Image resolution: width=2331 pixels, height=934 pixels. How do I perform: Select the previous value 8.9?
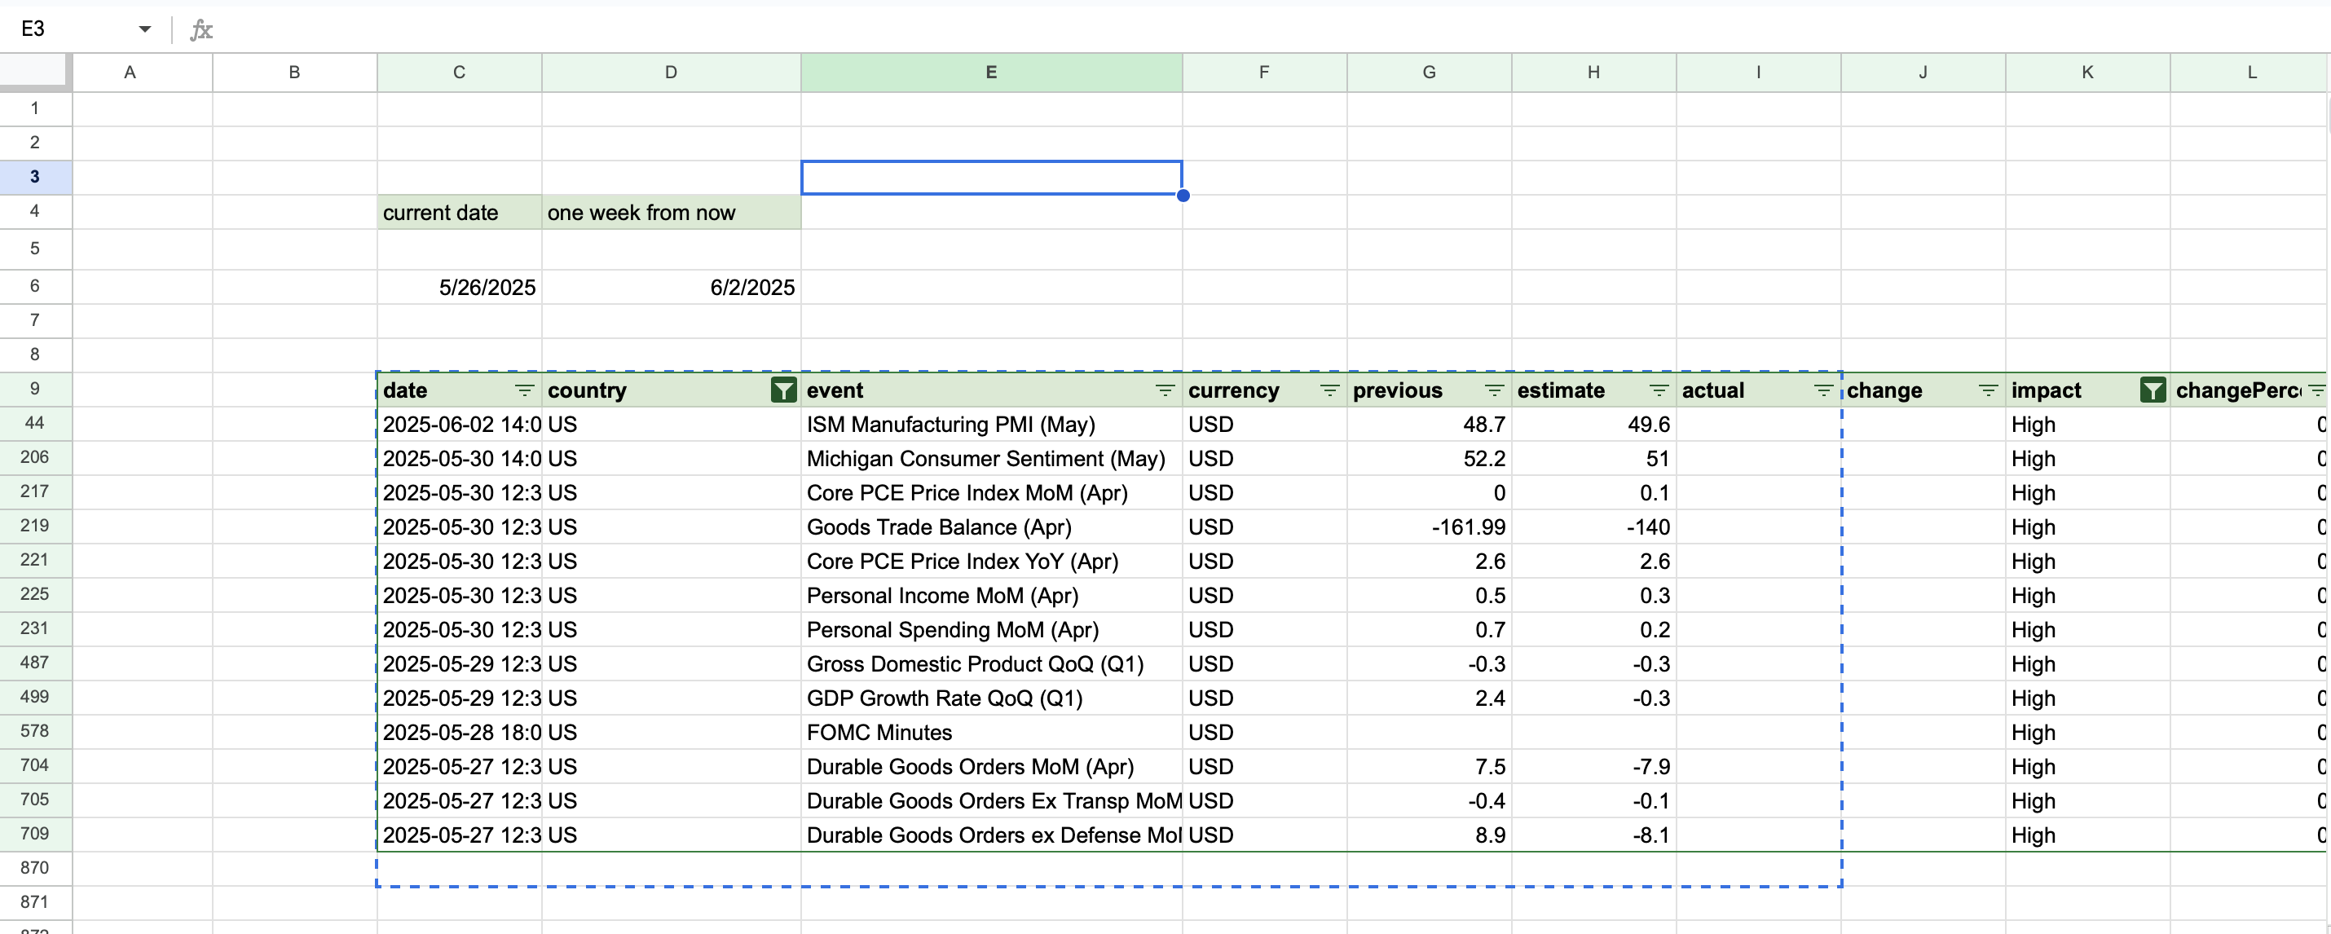[1430, 835]
